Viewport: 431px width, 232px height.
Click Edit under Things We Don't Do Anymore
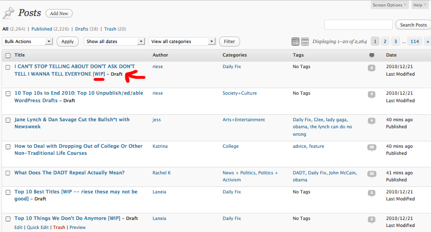pos(19,227)
